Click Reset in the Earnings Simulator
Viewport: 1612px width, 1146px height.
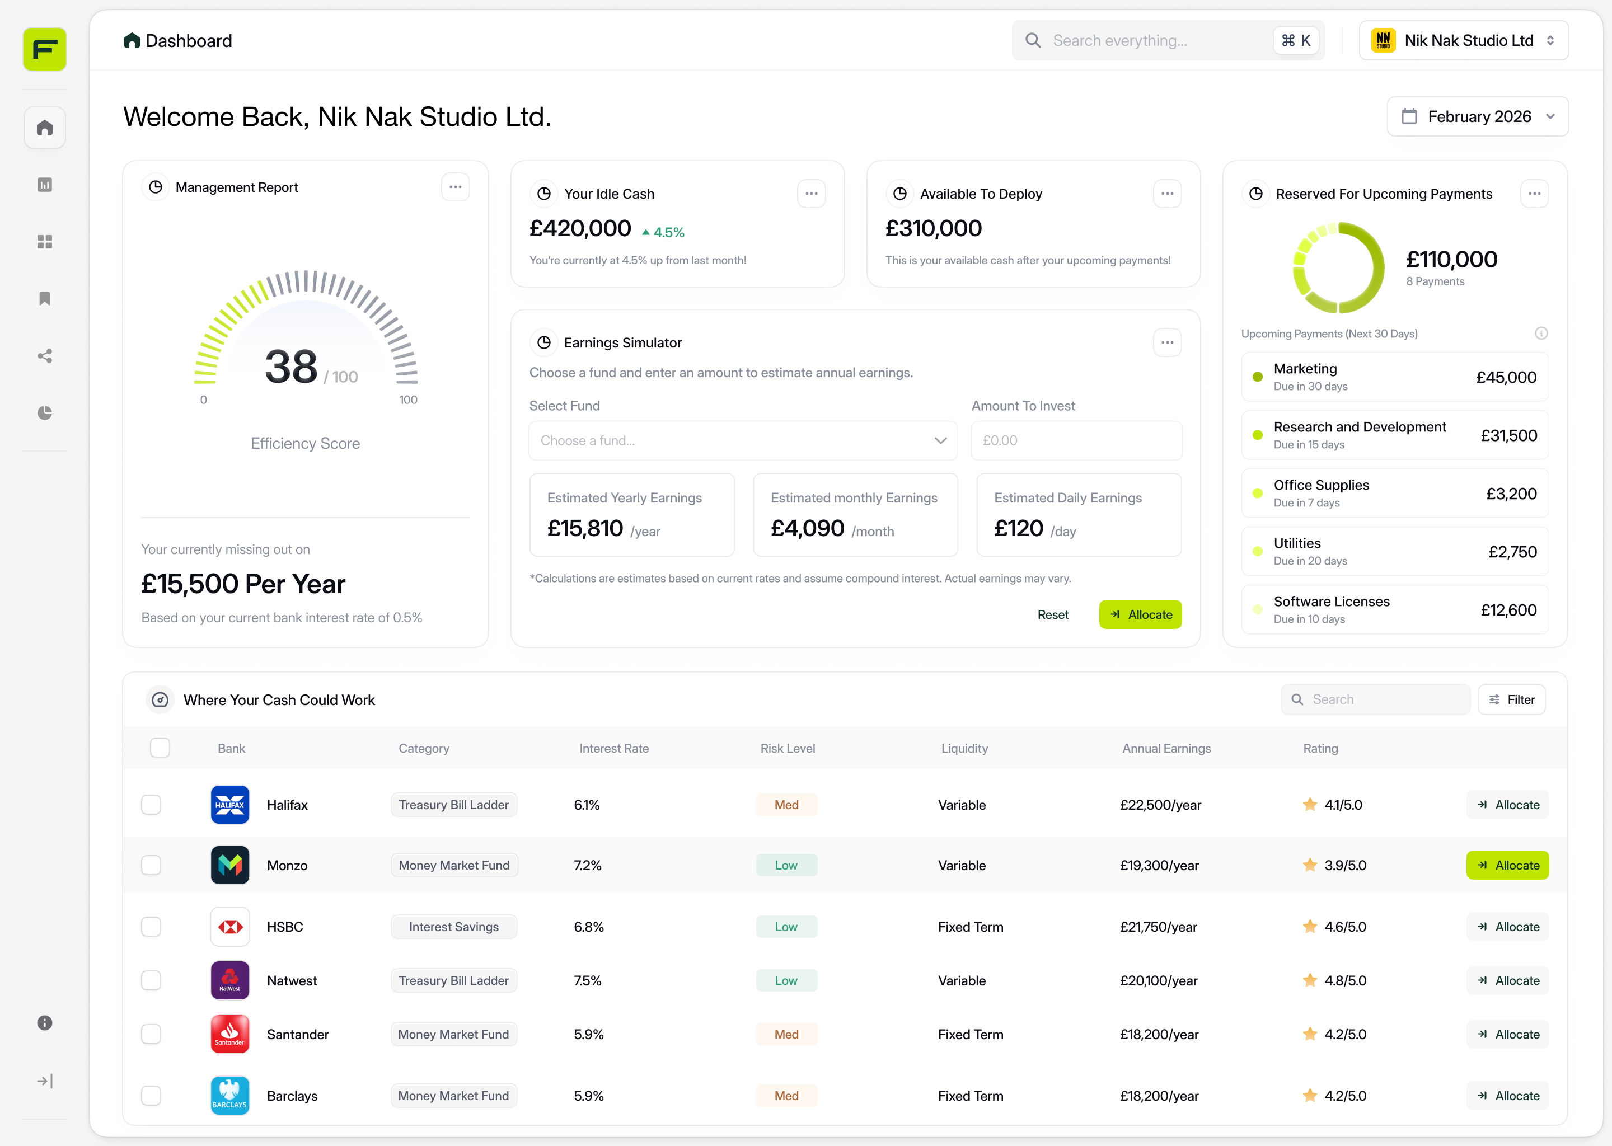(x=1052, y=614)
